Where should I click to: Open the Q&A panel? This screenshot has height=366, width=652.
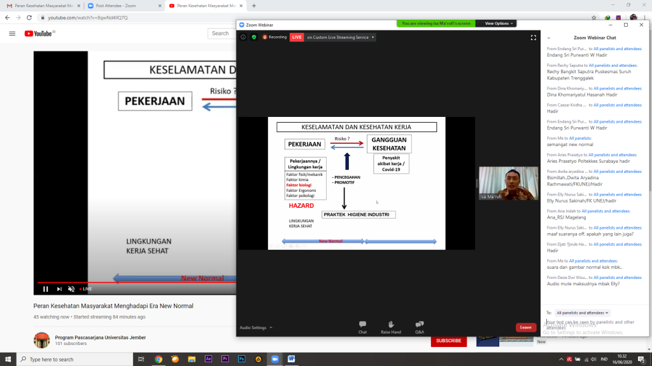420,327
